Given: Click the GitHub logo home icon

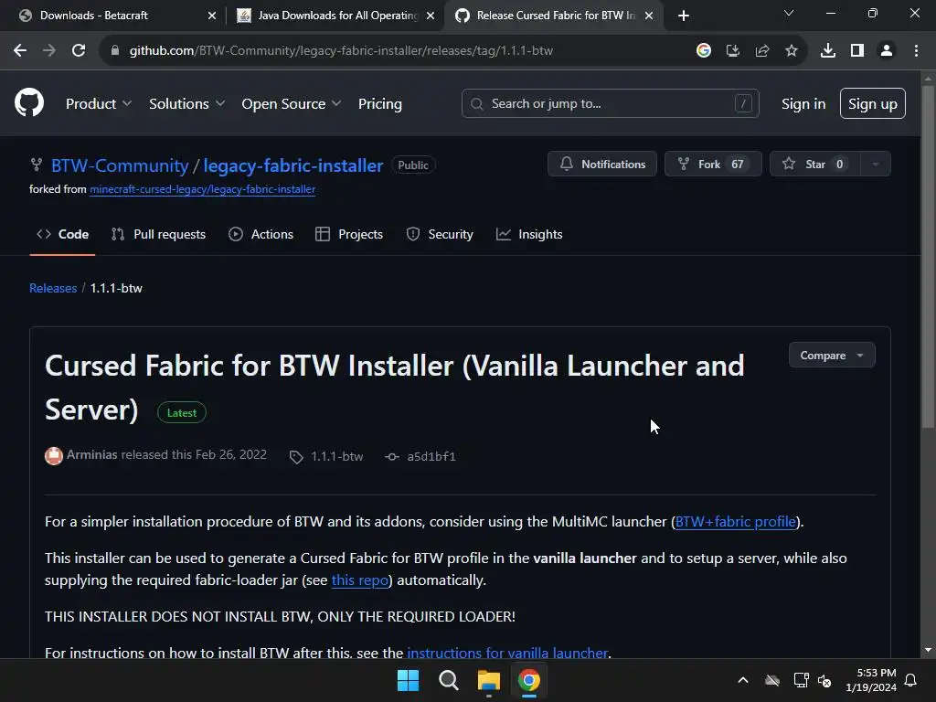Looking at the screenshot, I should click(x=29, y=102).
